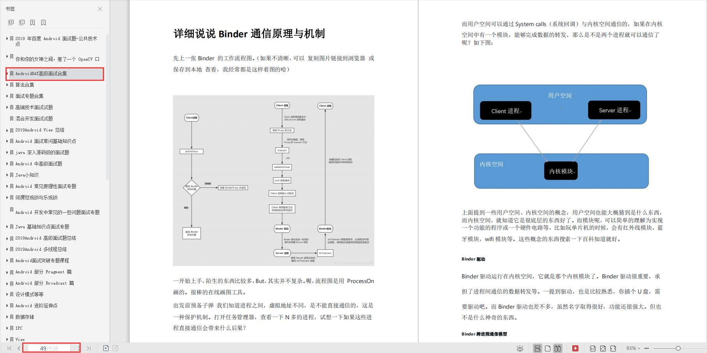Click the red video play icon
The image size is (707, 353).
pos(576,348)
